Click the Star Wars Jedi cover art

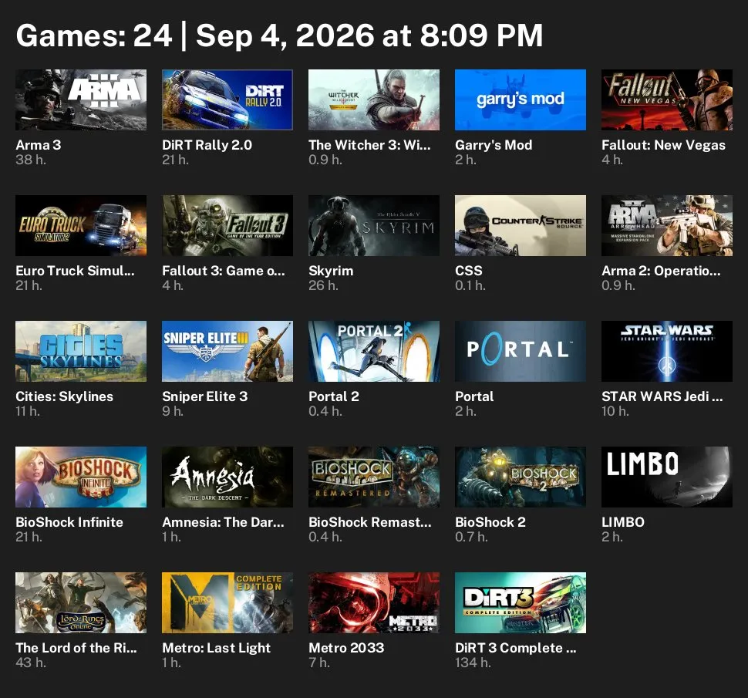[667, 351]
